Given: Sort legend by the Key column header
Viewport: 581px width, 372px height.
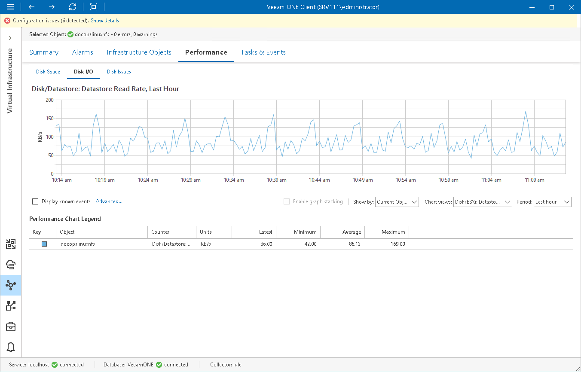Looking at the screenshot, I should click(x=43, y=232).
